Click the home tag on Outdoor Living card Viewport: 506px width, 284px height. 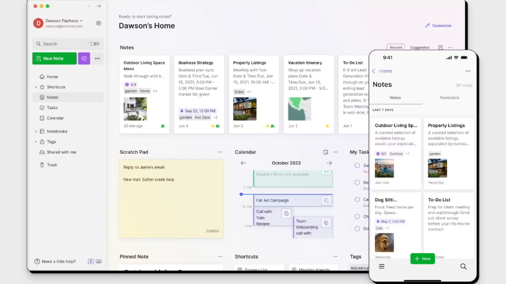[x=145, y=91]
